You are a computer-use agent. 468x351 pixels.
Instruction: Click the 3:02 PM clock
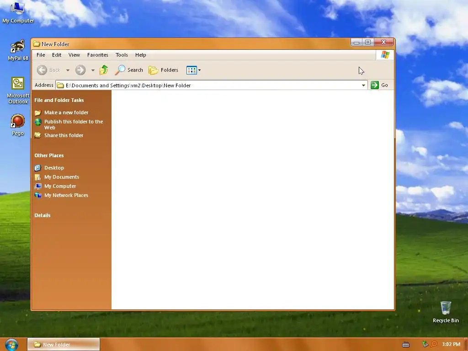coord(451,344)
